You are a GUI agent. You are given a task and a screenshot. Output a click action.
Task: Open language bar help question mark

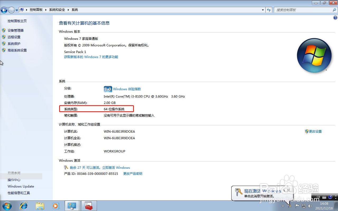click(x=330, y=197)
